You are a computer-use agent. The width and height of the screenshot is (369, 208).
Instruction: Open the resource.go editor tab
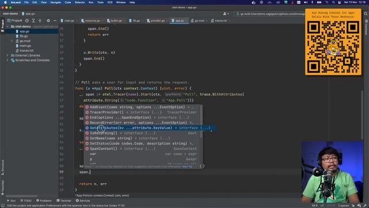click(x=92, y=21)
